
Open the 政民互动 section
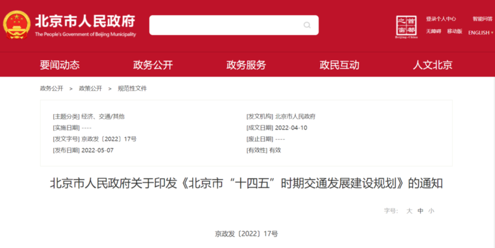339,65
